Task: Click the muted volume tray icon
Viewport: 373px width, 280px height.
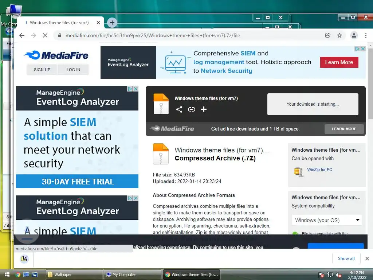Action: click(339, 275)
